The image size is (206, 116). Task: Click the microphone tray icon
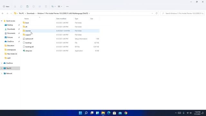tap(183, 113)
